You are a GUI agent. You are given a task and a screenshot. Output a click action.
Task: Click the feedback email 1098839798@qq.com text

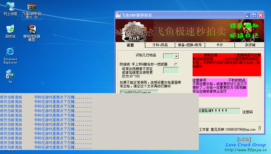point(240,130)
